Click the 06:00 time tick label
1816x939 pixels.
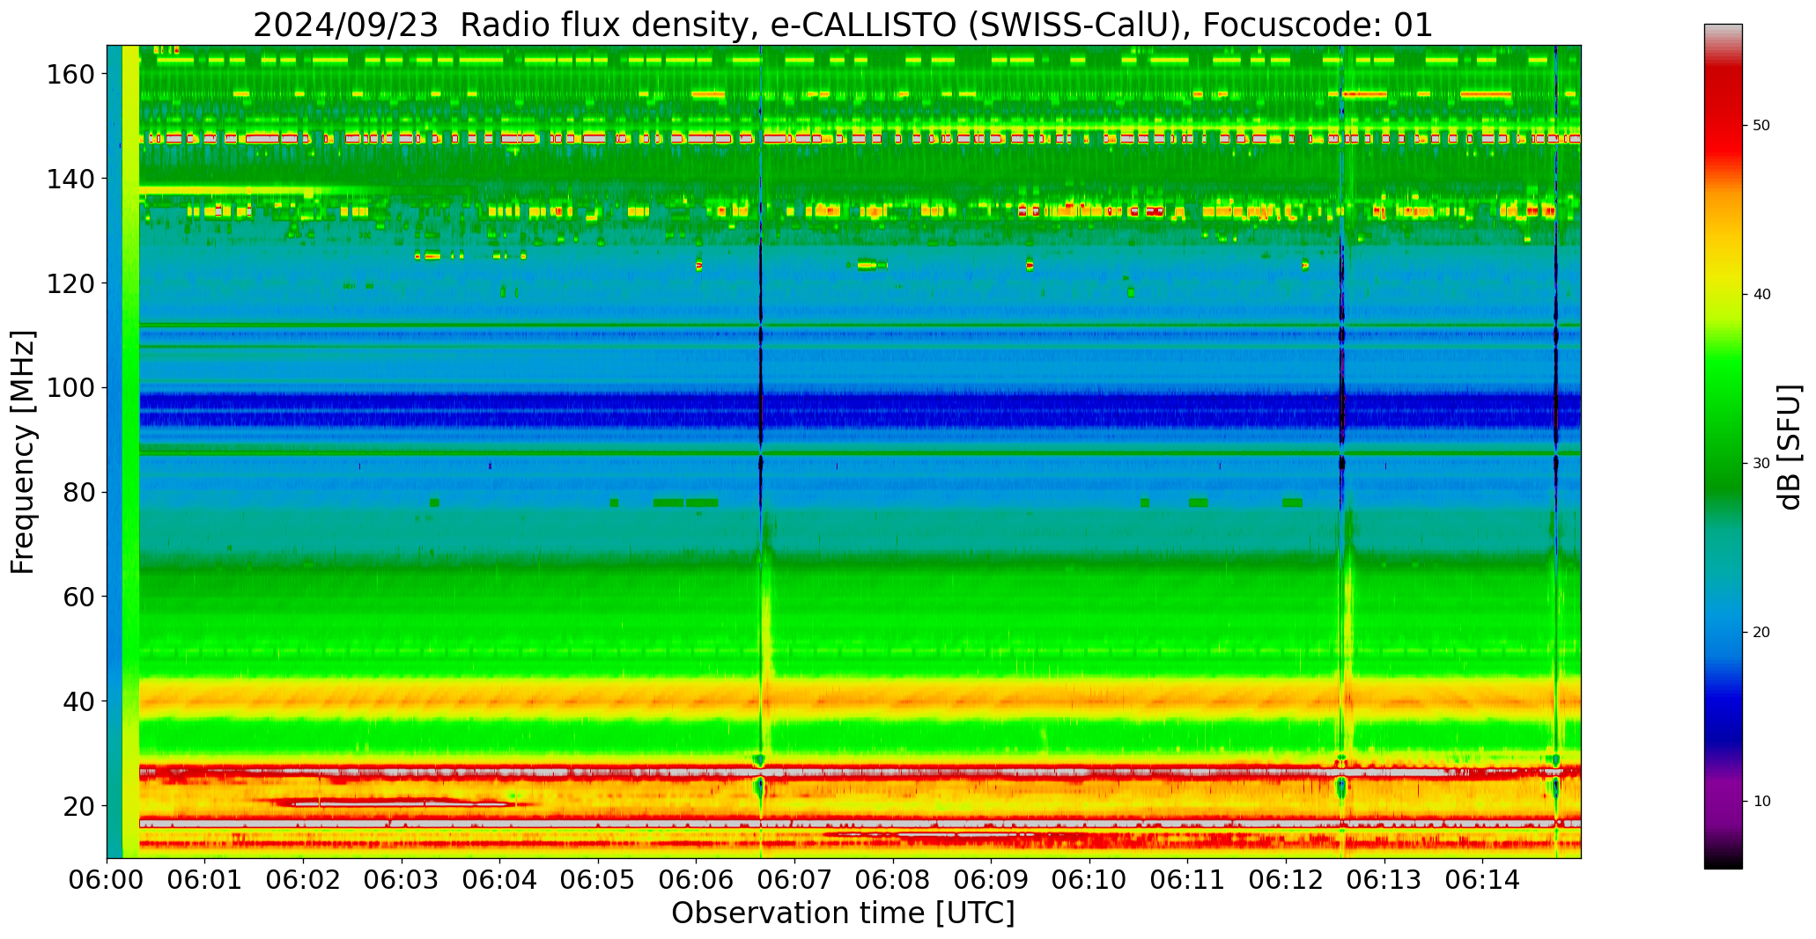pyautogui.click(x=107, y=878)
